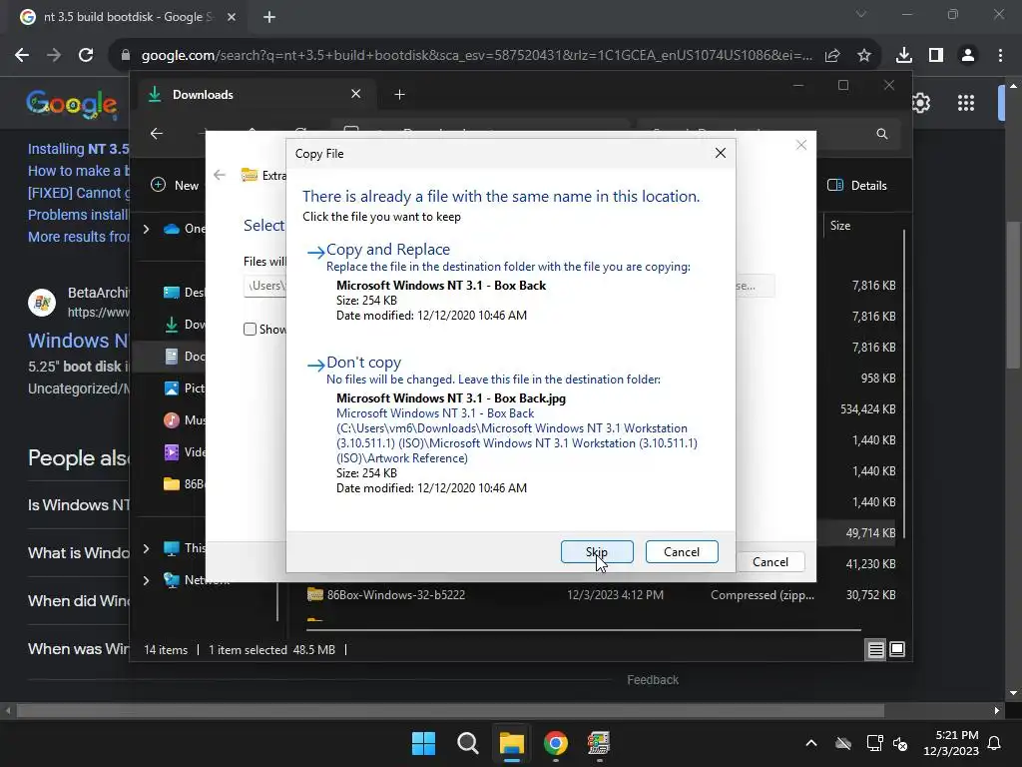
Task: Click the Feedback link
Action: [653, 679]
